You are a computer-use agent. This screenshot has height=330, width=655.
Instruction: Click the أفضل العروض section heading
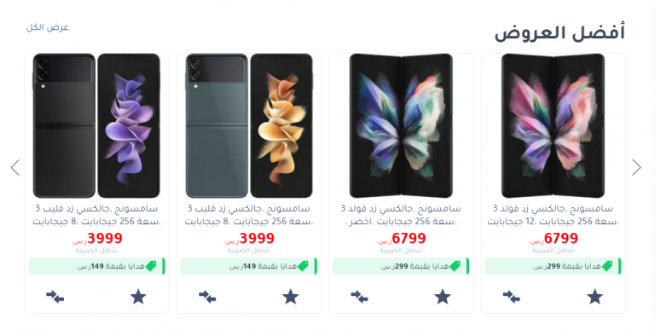559,32
